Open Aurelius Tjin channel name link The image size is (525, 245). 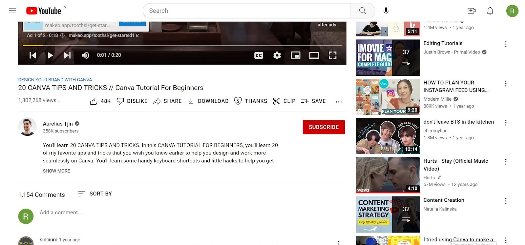pyautogui.click(x=58, y=124)
